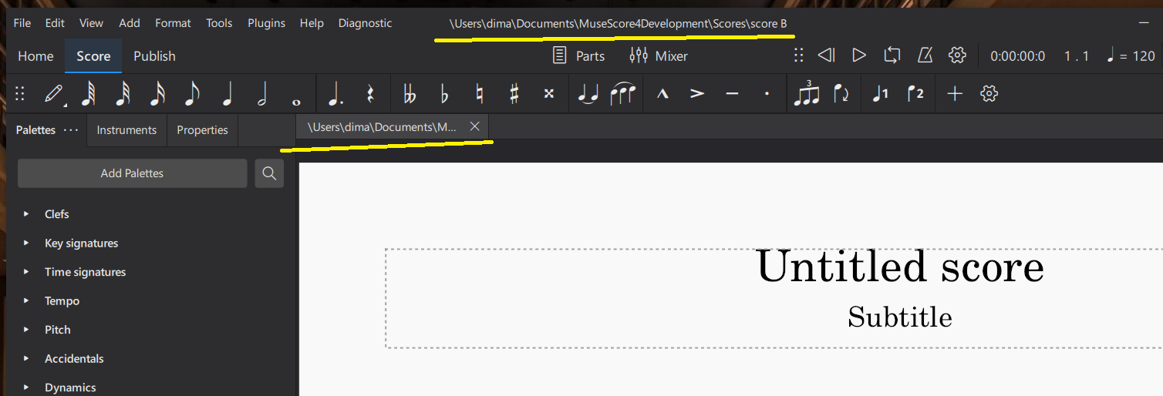Open the Add menu

coord(130,23)
